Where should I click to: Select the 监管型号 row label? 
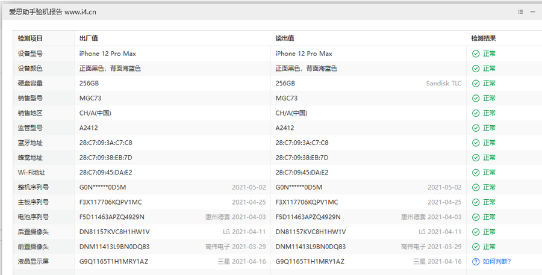[x=31, y=128]
